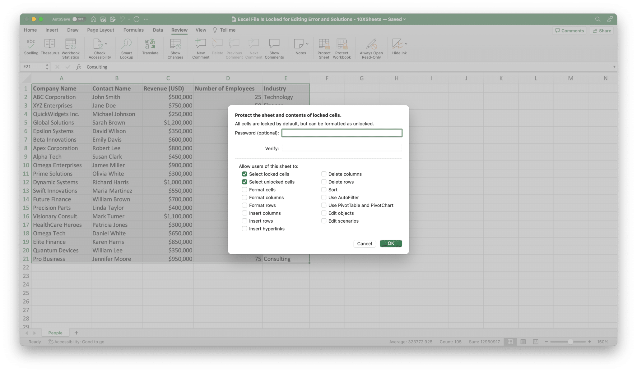This screenshot has width=637, height=372.
Task: Click the Hide Ink icon
Action: point(397,44)
